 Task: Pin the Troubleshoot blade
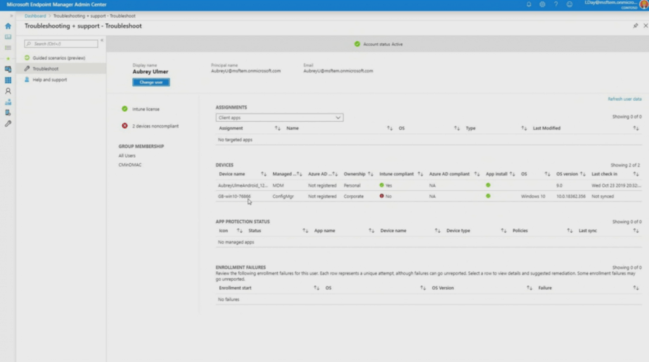pos(635,26)
